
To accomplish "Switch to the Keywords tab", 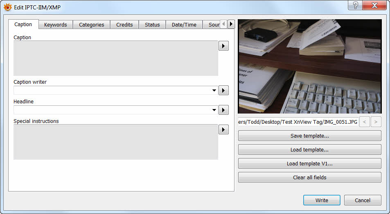I will 56,25.
